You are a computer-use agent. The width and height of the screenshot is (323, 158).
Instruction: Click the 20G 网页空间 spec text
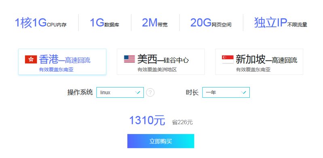tap(211, 23)
